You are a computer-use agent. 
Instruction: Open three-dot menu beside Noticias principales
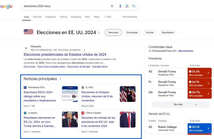tap(60, 79)
